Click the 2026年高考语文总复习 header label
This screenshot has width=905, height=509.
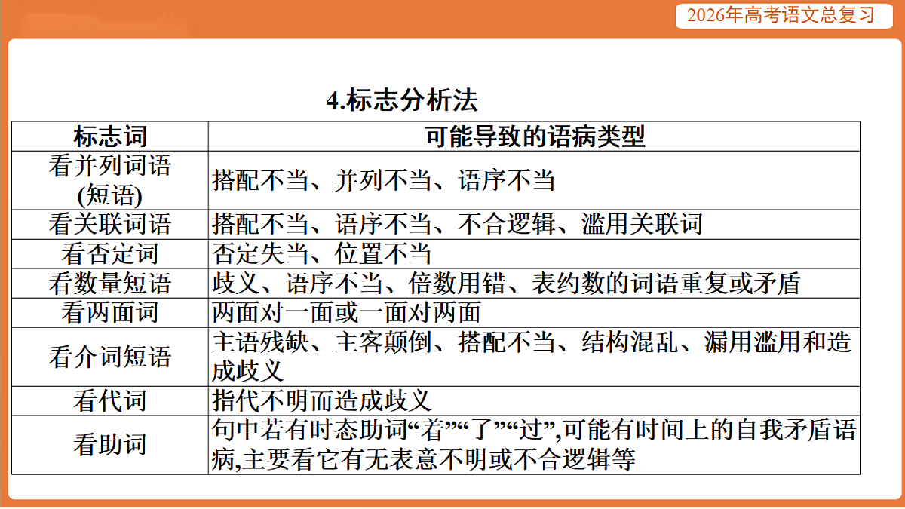coord(781,14)
